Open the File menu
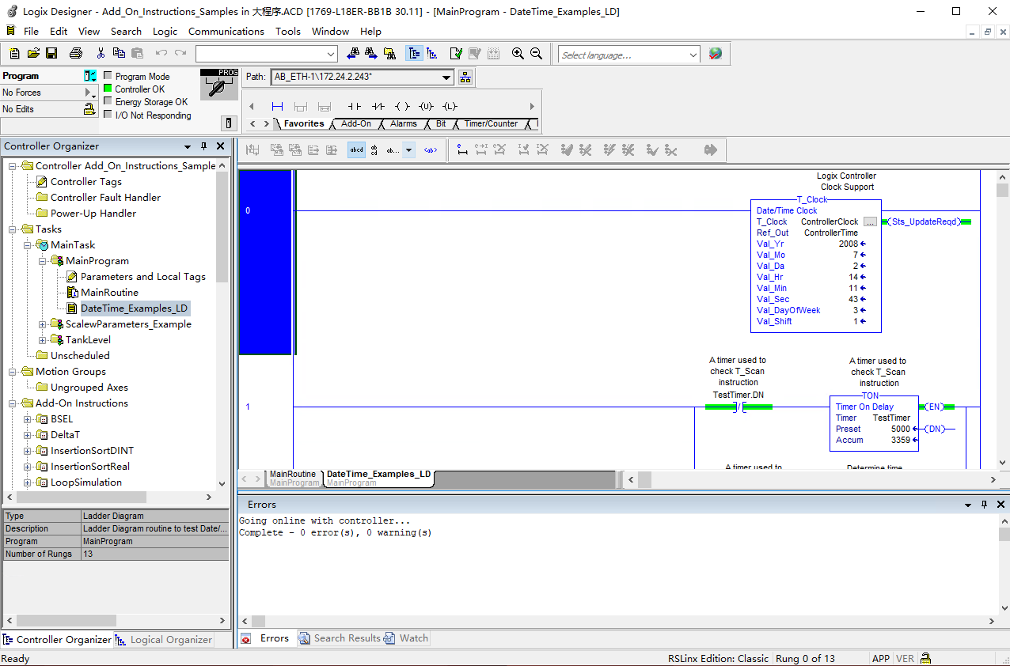The height and width of the screenshot is (666, 1010). point(31,32)
